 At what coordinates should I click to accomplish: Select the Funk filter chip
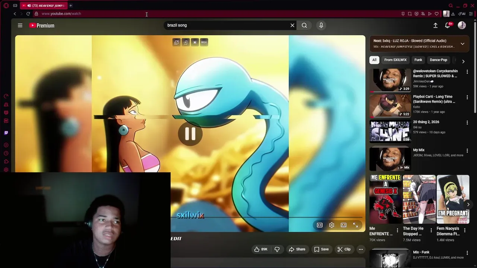[418, 60]
